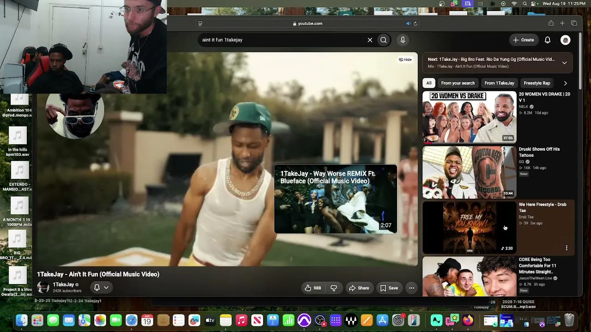Select desktop file EXTENDO - MANSIO...AST.wav
Image resolution: width=591 pixels, height=332 pixels.
pos(18,177)
